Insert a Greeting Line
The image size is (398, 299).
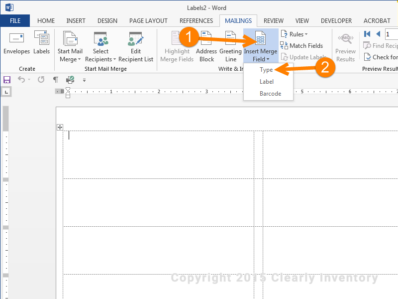230,46
